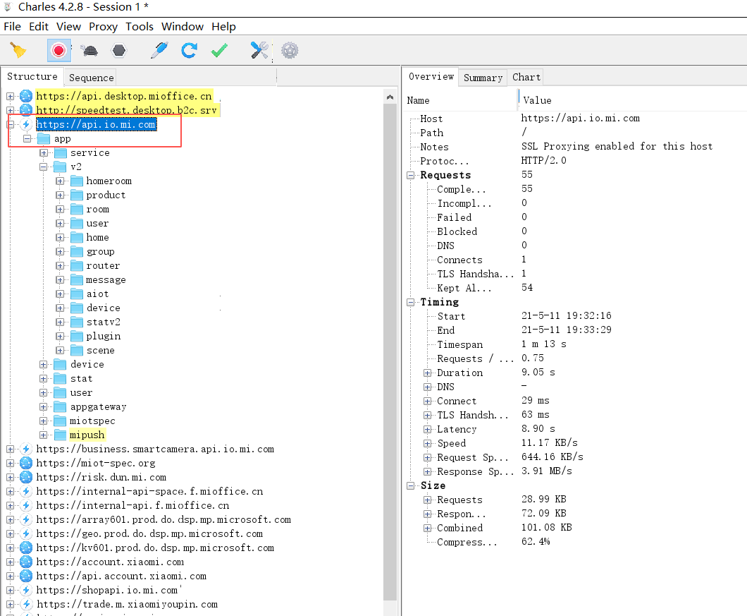The width and height of the screenshot is (747, 616).
Task: Click the Clear Session broom icon
Action: pyautogui.click(x=18, y=50)
